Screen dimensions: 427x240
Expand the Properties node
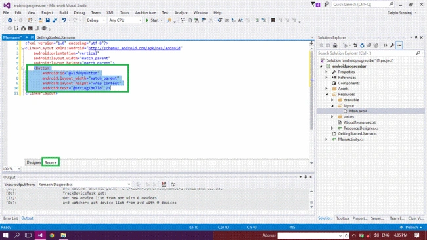click(326, 72)
